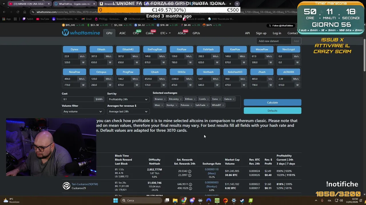Remove Bitfinex exchange tag
This screenshot has height=205, width=366.
click(x=194, y=99)
